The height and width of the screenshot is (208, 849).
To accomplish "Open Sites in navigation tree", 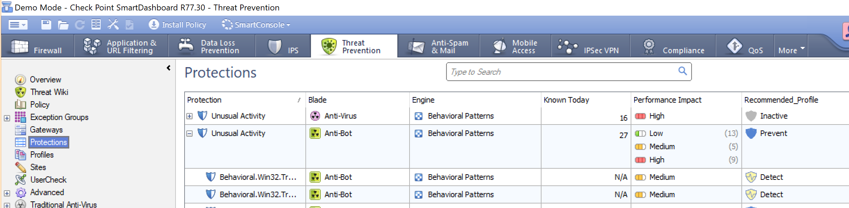I will [x=38, y=167].
